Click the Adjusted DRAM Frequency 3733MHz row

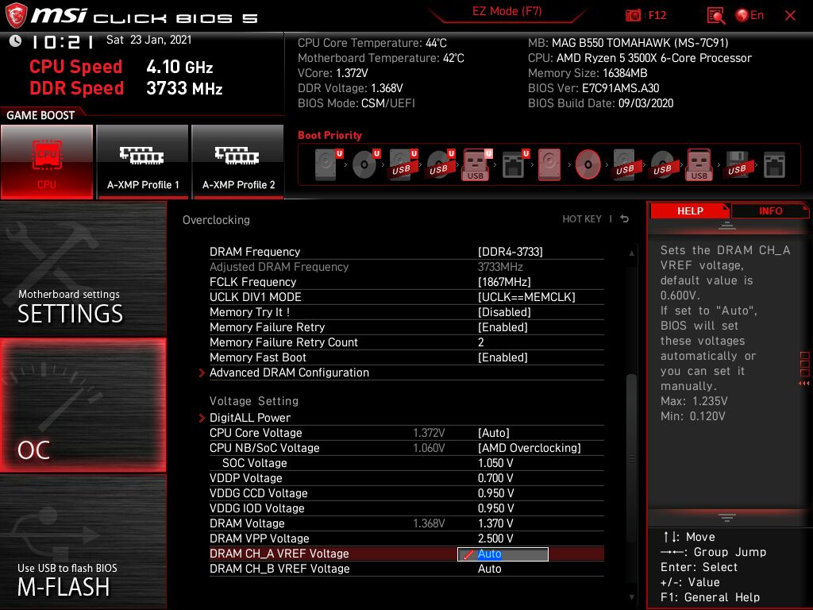406,267
